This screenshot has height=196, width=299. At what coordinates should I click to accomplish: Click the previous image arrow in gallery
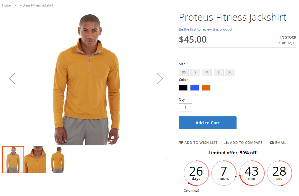click(x=12, y=78)
